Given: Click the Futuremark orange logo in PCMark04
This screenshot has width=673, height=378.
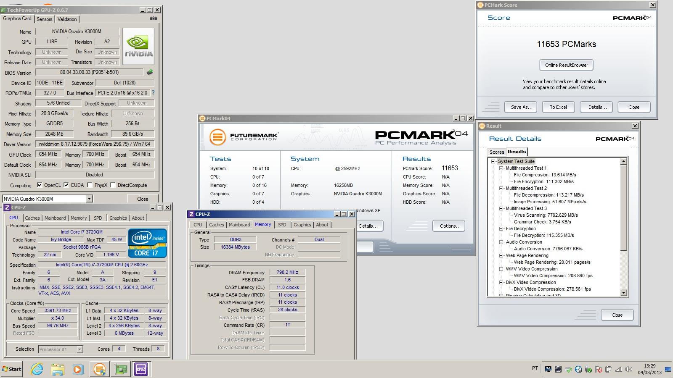Looking at the screenshot, I should click(217, 137).
